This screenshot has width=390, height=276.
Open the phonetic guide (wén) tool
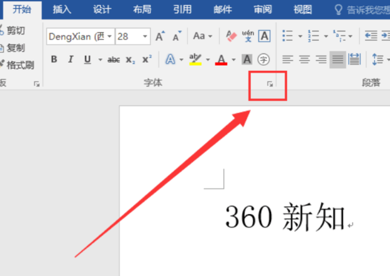tap(248, 36)
